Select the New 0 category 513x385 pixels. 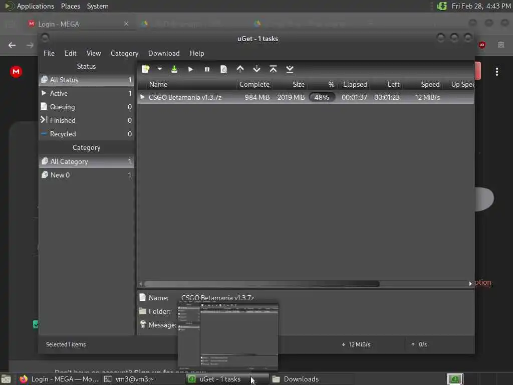[x=86, y=175]
